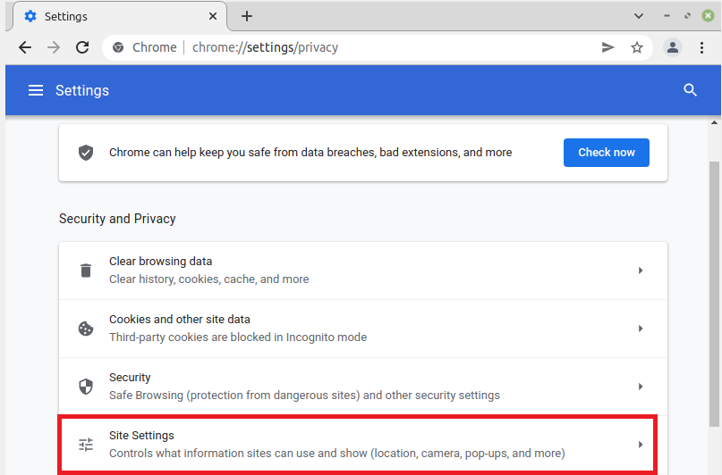
Task: Click 'Clear history, cookies, cache, and more'
Action: (x=209, y=279)
